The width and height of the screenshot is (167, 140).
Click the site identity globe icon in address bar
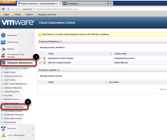click(x=8, y=9)
